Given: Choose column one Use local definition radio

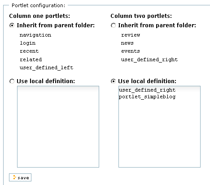Looking at the screenshot, I should (12, 81).
